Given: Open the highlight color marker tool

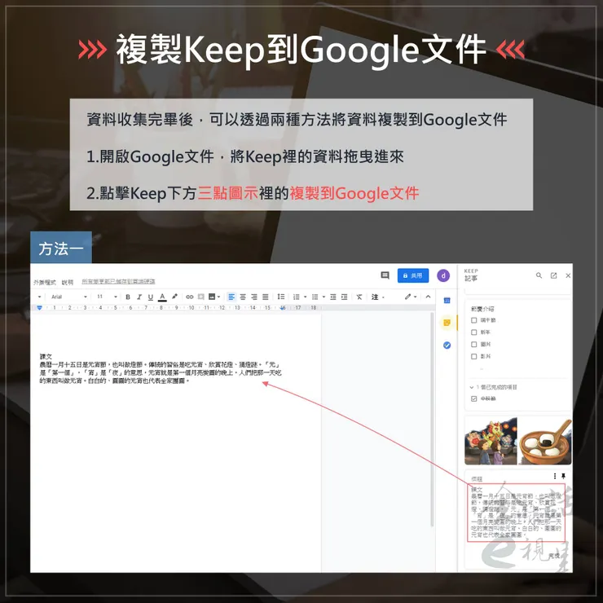Looking at the screenshot, I should pyautogui.click(x=174, y=297).
